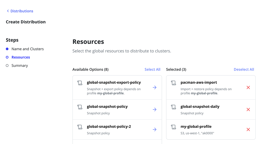The width and height of the screenshot is (262, 144).
Task: Select the global-snapshot-policy name text
Action: tap(107, 107)
